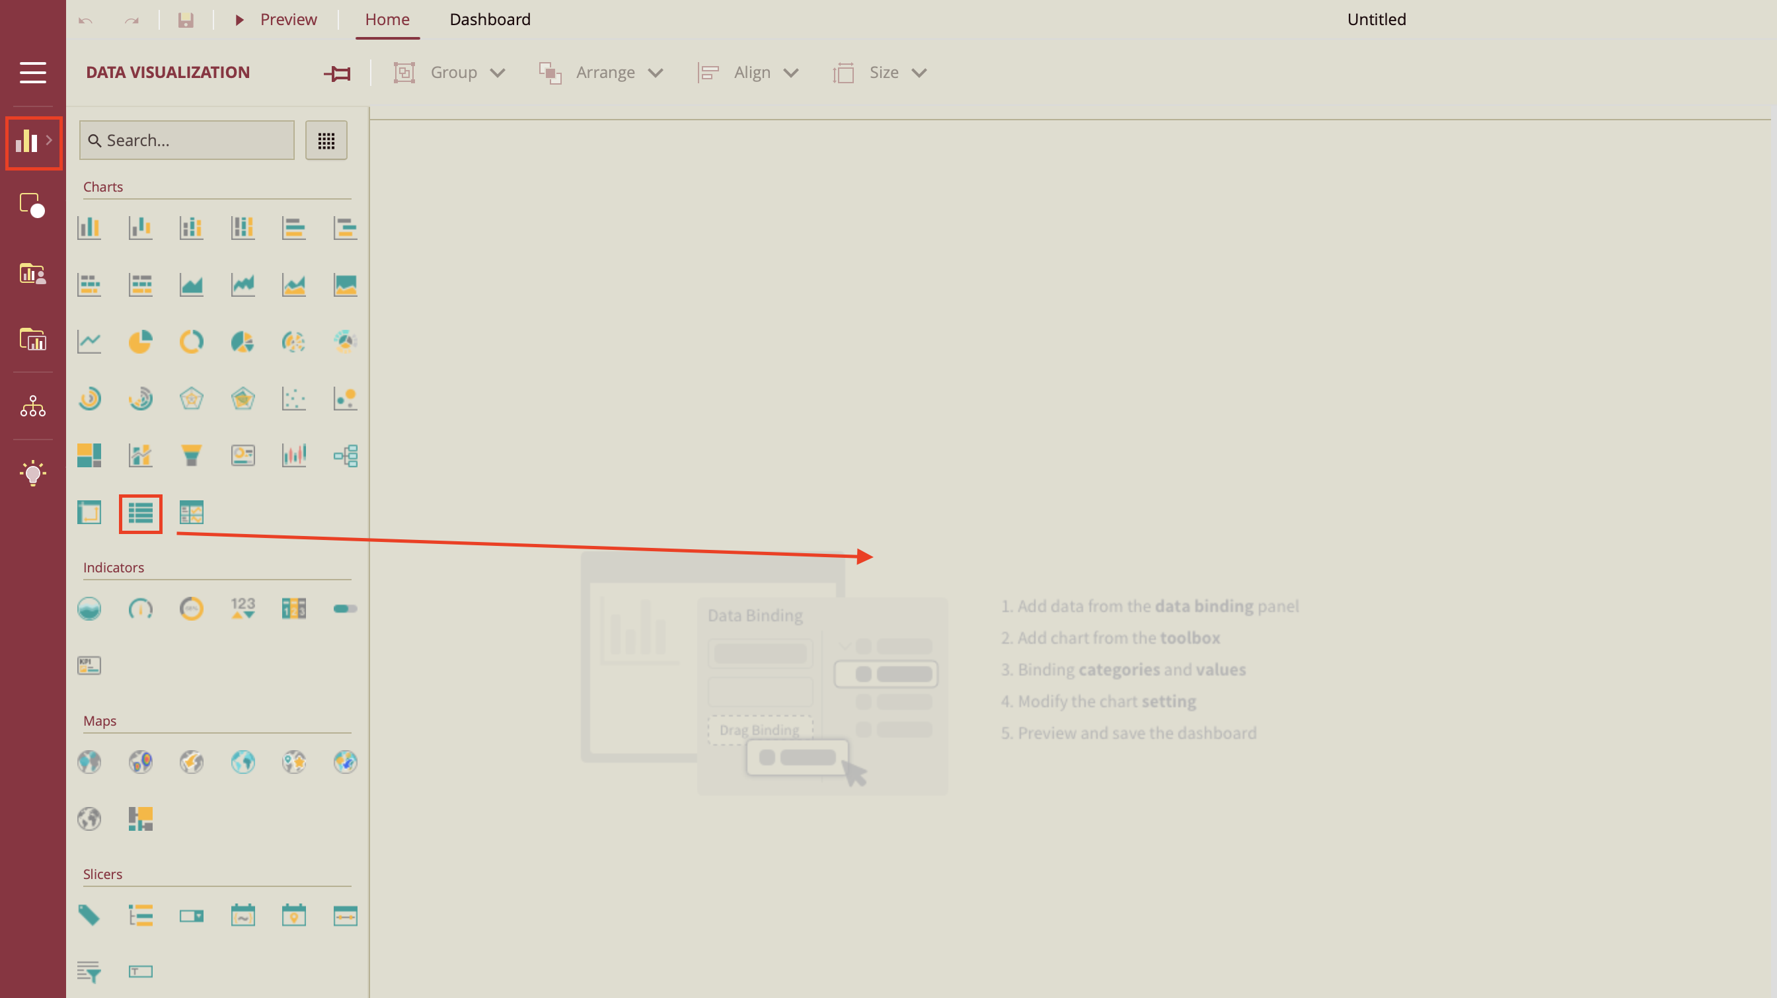Select the data grid table chart icon
This screenshot has width=1777, height=998.
click(x=140, y=513)
